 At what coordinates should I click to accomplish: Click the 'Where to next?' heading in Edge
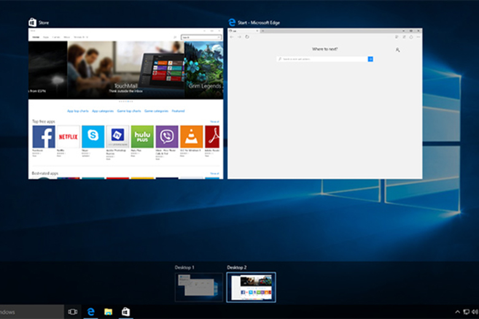pyautogui.click(x=325, y=49)
